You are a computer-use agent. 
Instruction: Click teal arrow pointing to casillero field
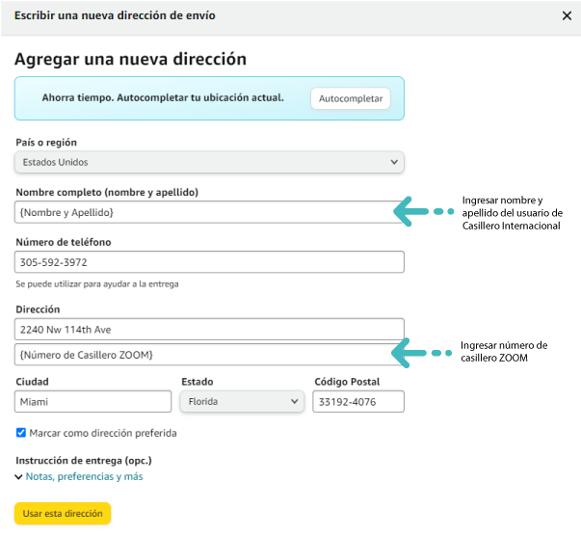[x=422, y=353]
